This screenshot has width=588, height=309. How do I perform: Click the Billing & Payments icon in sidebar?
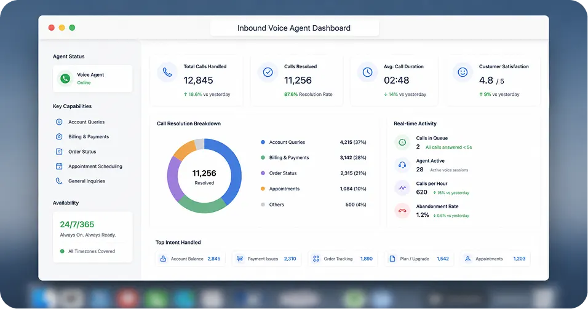click(59, 137)
